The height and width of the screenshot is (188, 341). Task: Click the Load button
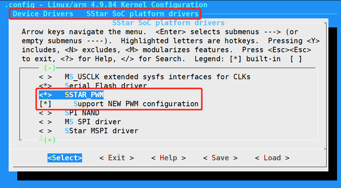click(x=272, y=158)
